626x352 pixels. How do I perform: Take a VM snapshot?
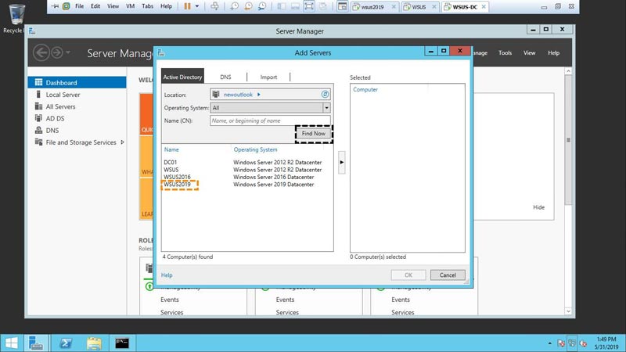(234, 6)
